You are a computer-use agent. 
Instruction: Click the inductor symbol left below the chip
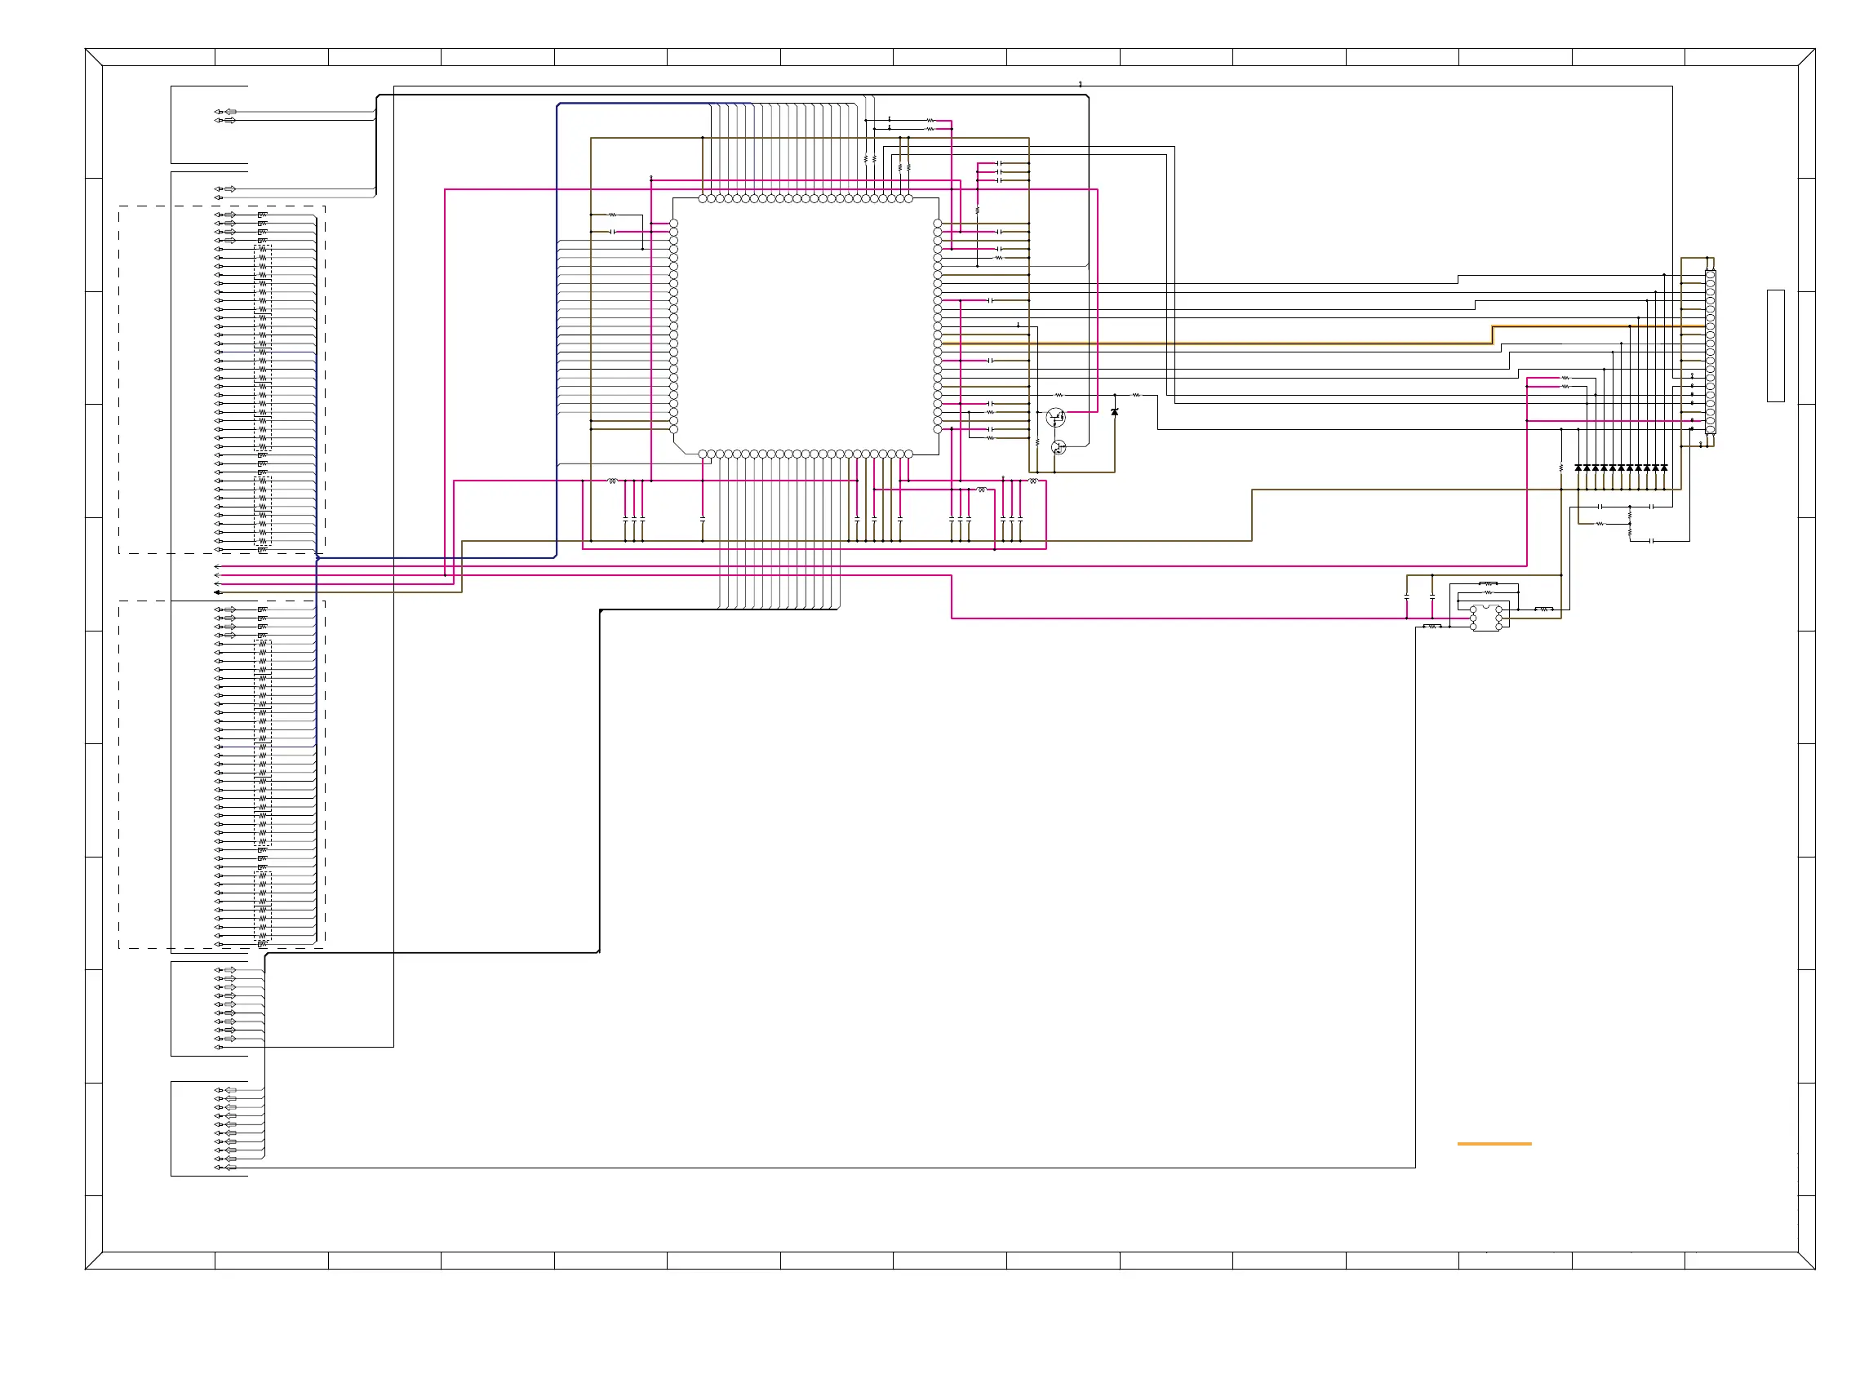pyautogui.click(x=613, y=481)
